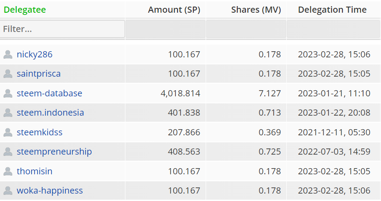Viewport: 381px width, 201px height.
Task: Click the avatar icon beside saintprisca
Action: click(x=8, y=74)
